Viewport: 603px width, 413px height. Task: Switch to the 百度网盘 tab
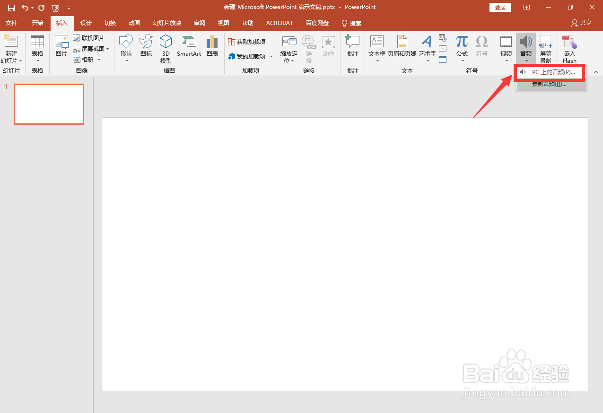coord(317,23)
